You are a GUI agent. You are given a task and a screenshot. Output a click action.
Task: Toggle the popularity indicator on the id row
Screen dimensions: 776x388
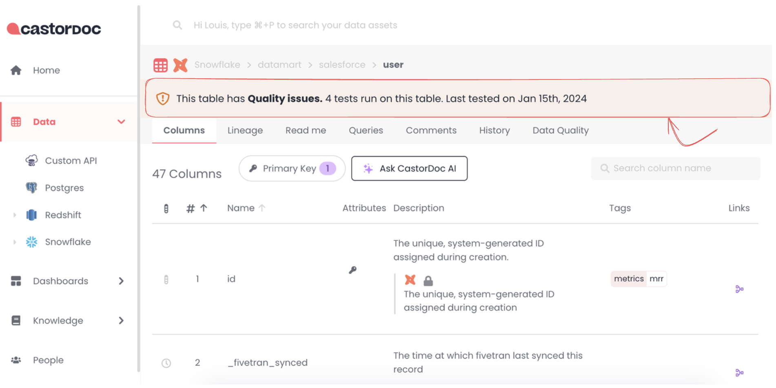pos(166,280)
